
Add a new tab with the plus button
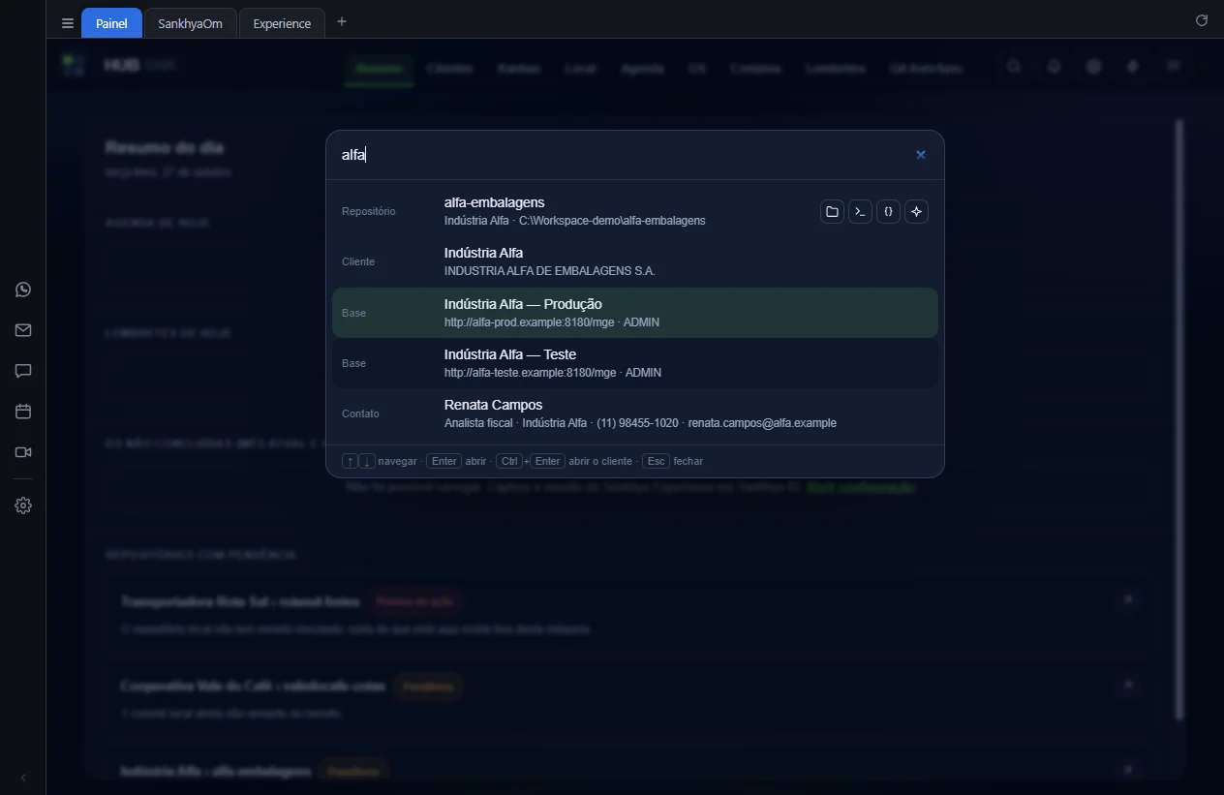(x=342, y=22)
